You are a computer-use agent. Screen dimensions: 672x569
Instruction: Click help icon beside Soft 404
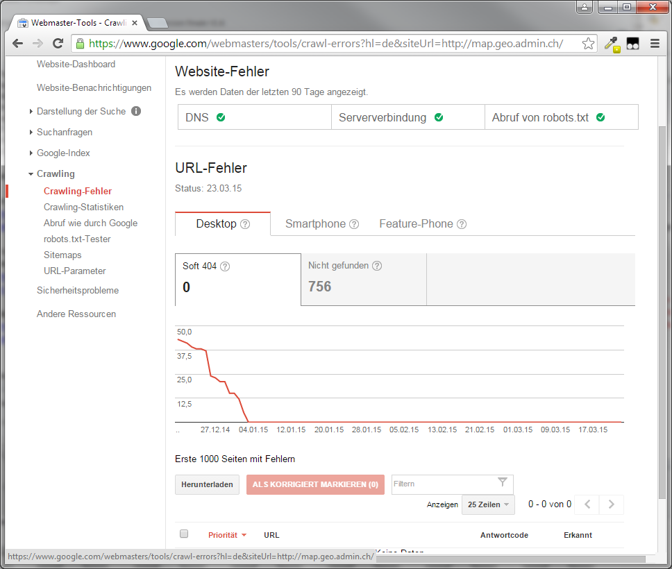(225, 266)
